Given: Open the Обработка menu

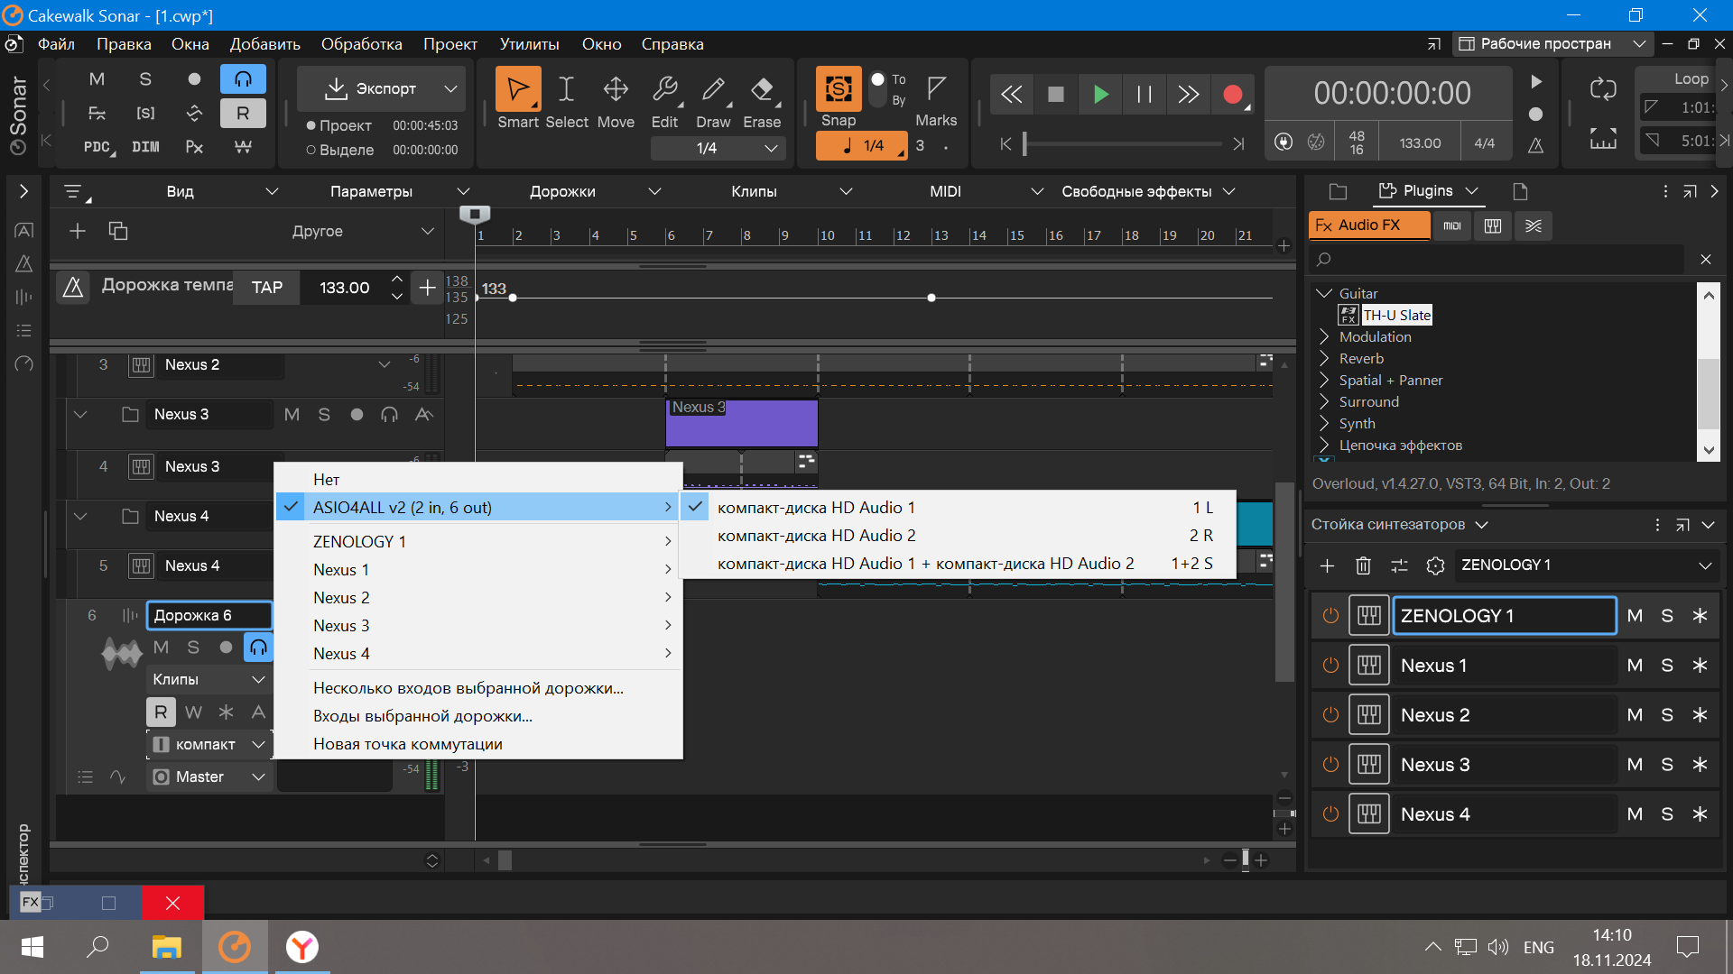Looking at the screenshot, I should pyautogui.click(x=361, y=44).
